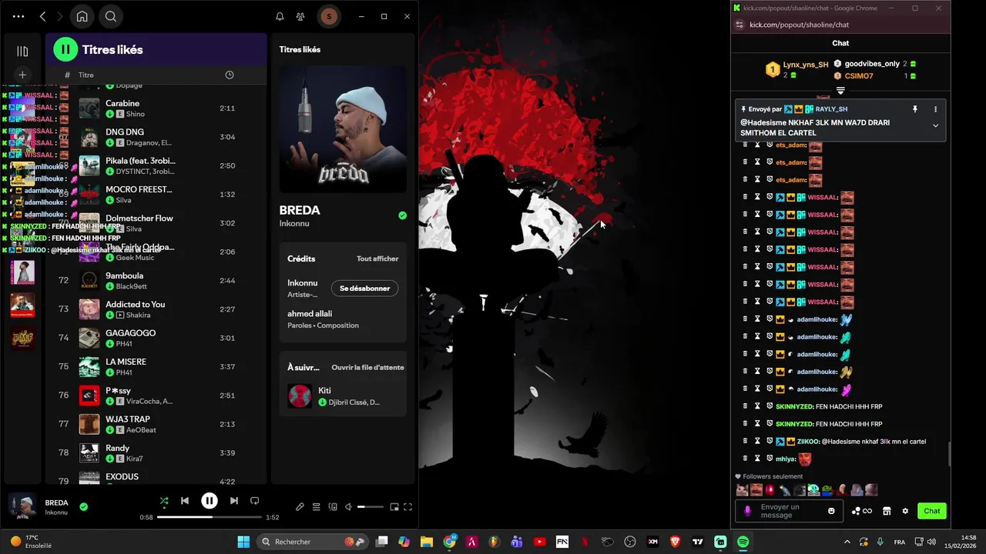Open Kick channel points rewards icon
The width and height of the screenshot is (986, 554).
(861, 511)
